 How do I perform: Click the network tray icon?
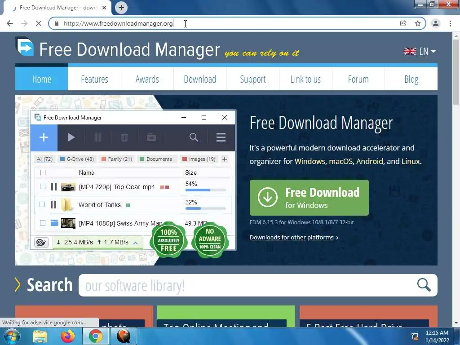[x=415, y=336]
